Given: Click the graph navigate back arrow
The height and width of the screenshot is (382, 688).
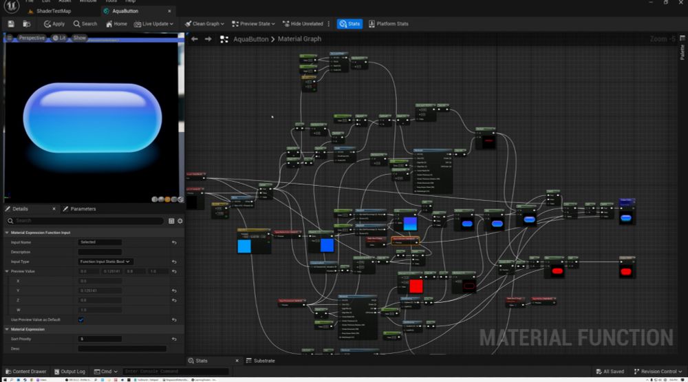Looking at the screenshot, I should coord(195,39).
